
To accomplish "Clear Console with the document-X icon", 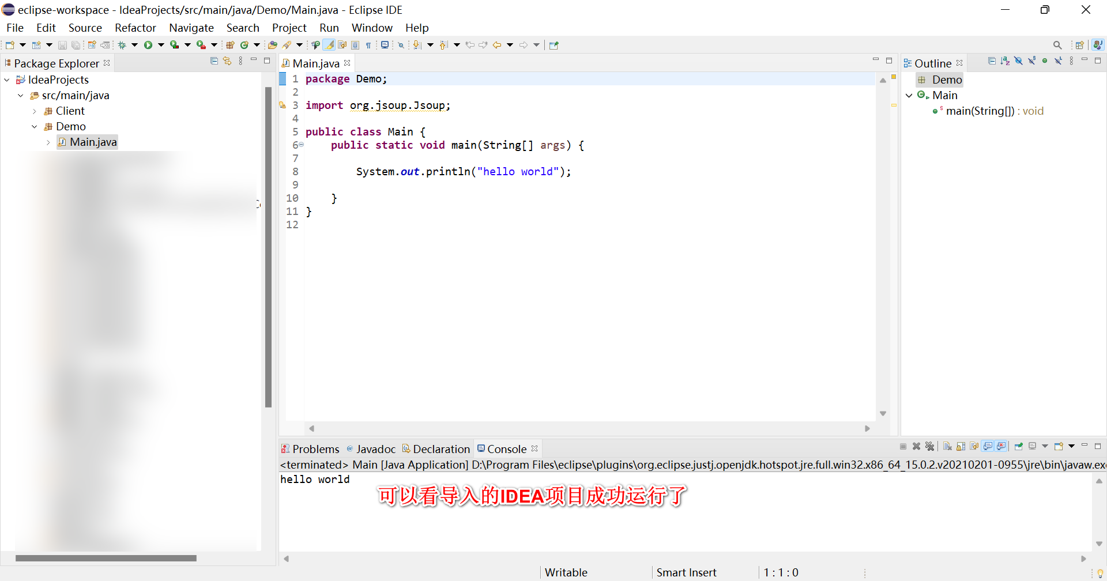I will (947, 446).
